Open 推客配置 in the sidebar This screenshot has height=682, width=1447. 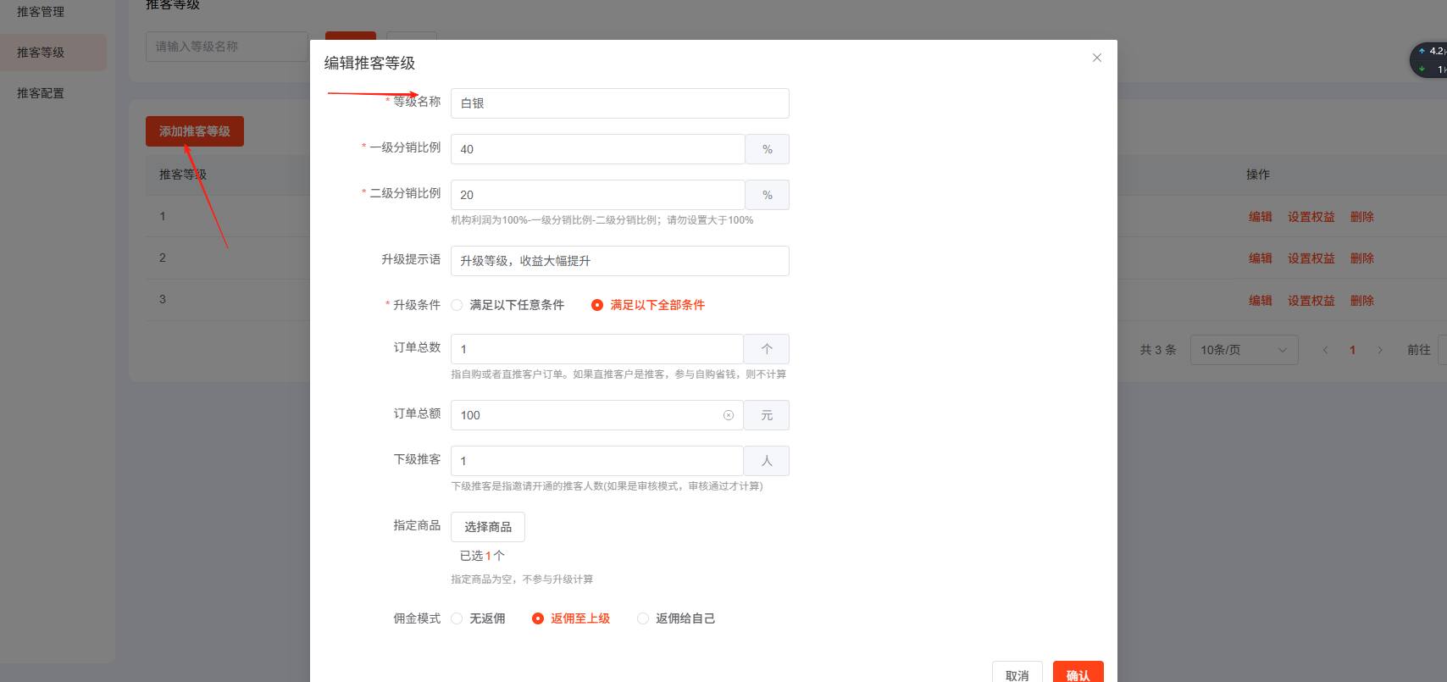[x=41, y=93]
